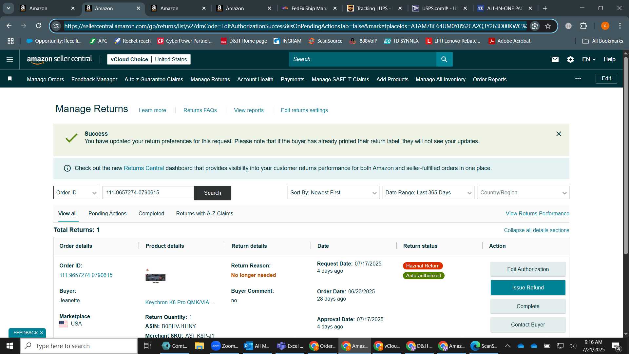The height and width of the screenshot is (354, 629).
Task: Click the info icon in Returns Central notice
Action: tap(67, 168)
